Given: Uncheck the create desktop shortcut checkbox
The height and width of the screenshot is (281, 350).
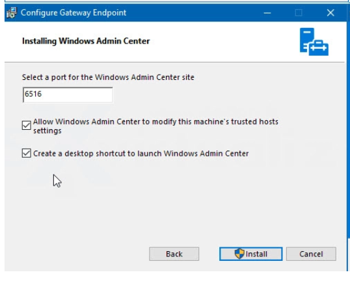Looking at the screenshot, I should (26, 153).
